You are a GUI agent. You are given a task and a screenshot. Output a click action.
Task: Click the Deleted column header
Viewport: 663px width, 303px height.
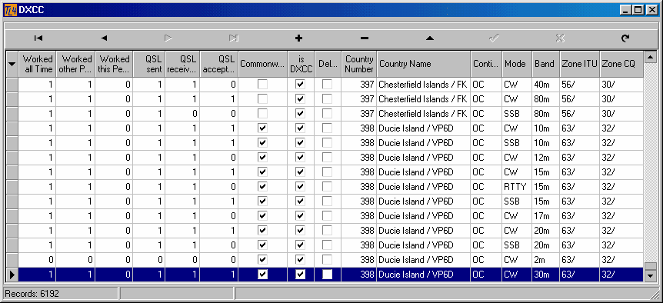(328, 64)
